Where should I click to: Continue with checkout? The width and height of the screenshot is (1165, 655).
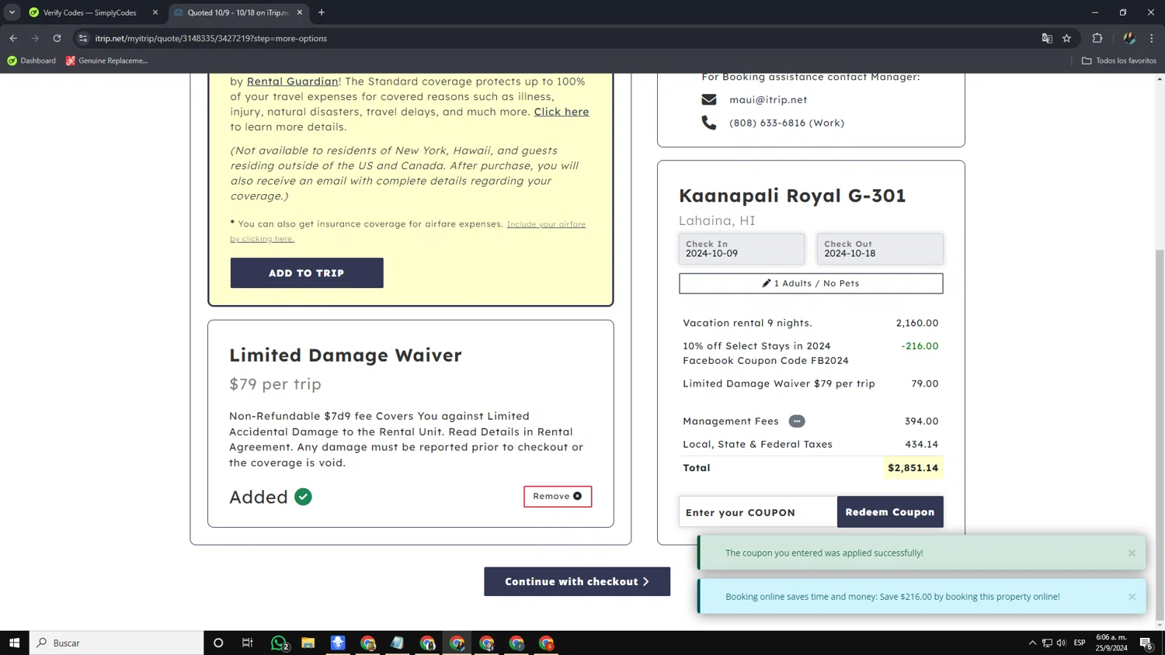pyautogui.click(x=577, y=581)
